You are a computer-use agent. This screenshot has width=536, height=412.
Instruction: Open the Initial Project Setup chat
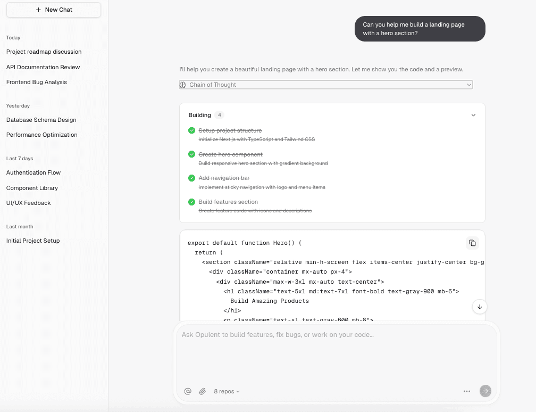click(x=33, y=241)
